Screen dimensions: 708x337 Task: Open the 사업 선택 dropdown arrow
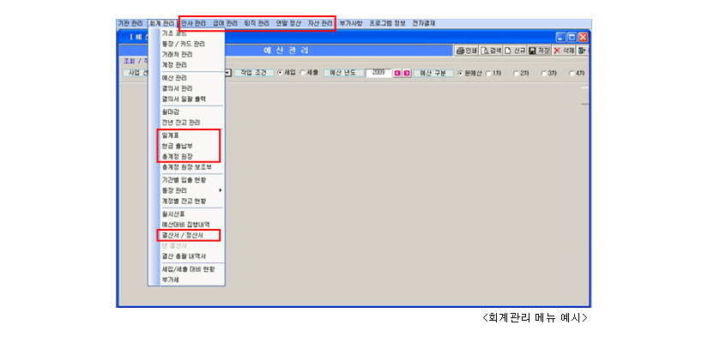(x=228, y=73)
